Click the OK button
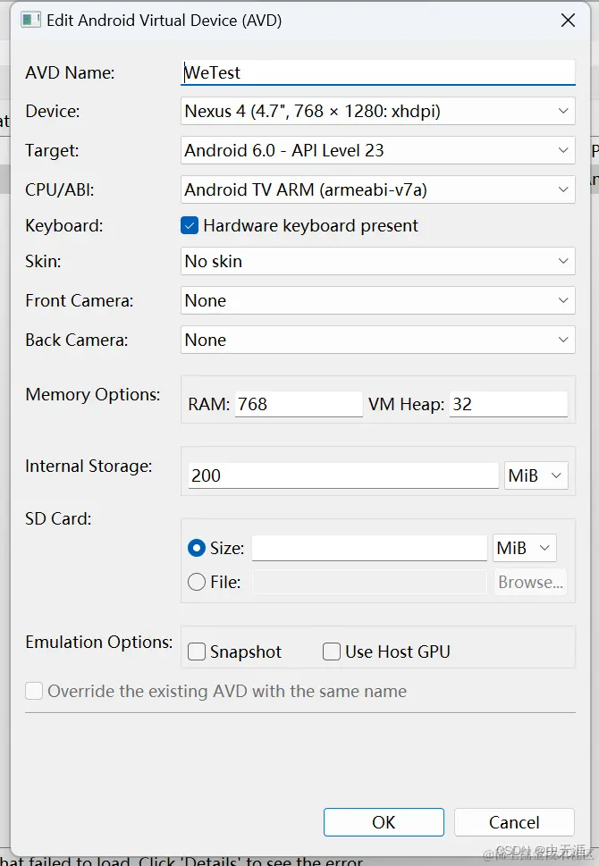Screen dimensions: 599x866 pyautogui.click(x=384, y=822)
